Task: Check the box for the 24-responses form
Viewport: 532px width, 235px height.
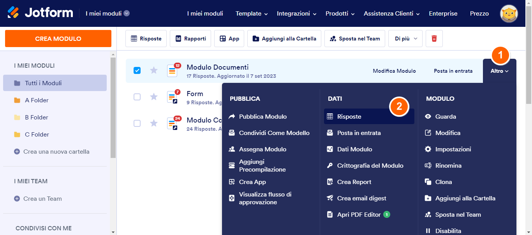Action: [x=137, y=123]
